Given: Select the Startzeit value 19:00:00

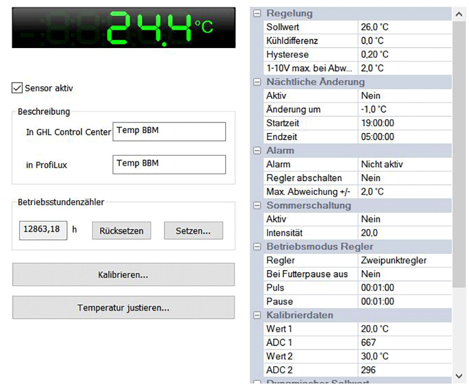Looking at the screenshot, I should click(405, 123).
